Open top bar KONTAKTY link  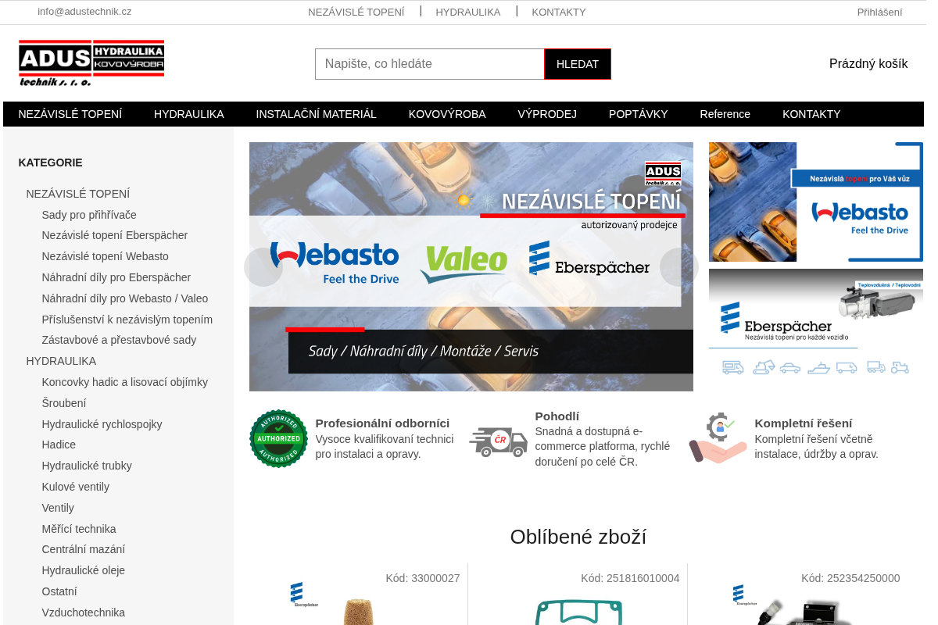click(559, 12)
